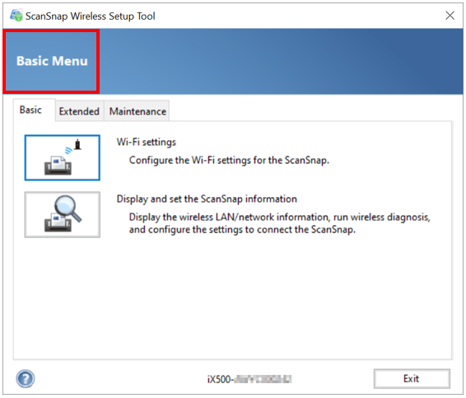The image size is (466, 398).
Task: Click "Display and set the ScanSnap information" heading
Action: point(207,199)
